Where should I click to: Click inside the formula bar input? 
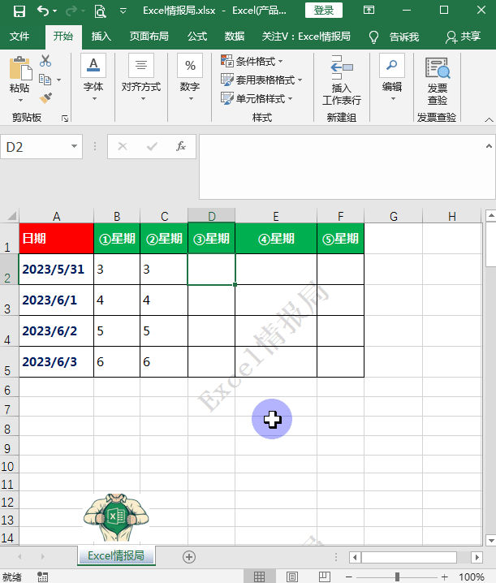point(342,166)
